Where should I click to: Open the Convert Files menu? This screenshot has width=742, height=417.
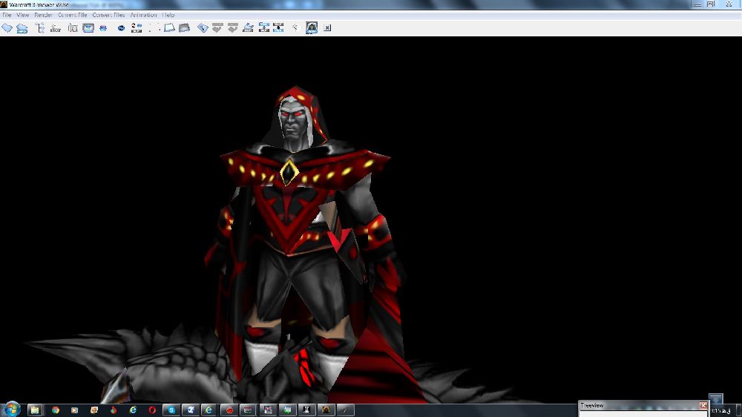(x=108, y=15)
